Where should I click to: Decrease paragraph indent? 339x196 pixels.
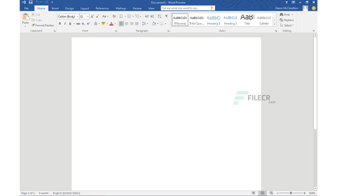pos(147,17)
